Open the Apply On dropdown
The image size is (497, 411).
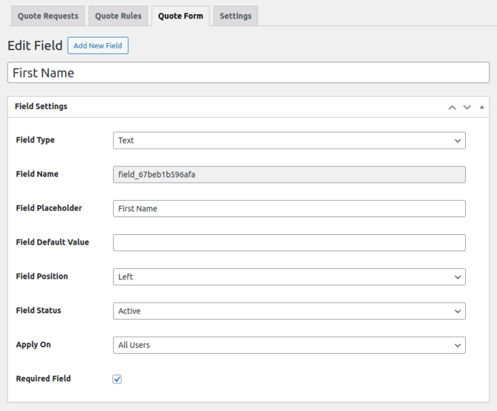289,345
